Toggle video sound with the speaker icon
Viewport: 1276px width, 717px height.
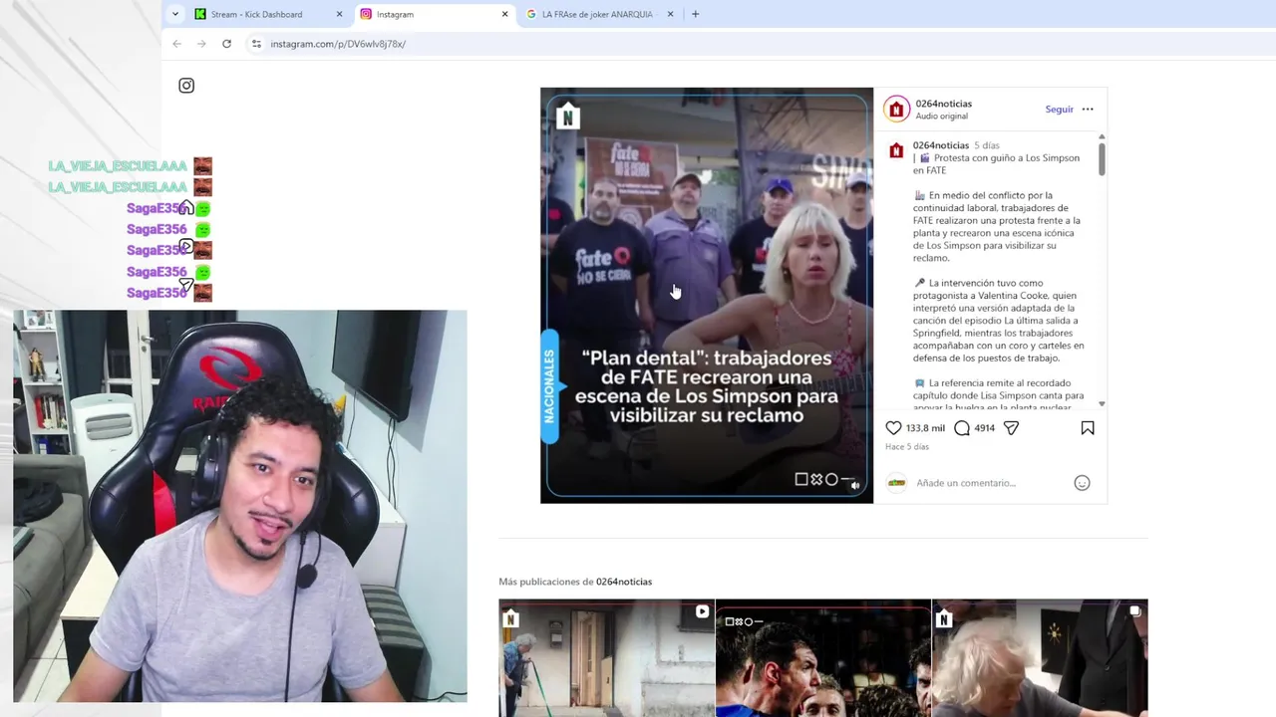tap(855, 486)
